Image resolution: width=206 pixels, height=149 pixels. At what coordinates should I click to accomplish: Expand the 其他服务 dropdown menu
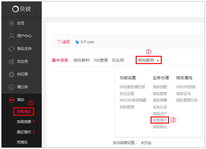(148, 60)
